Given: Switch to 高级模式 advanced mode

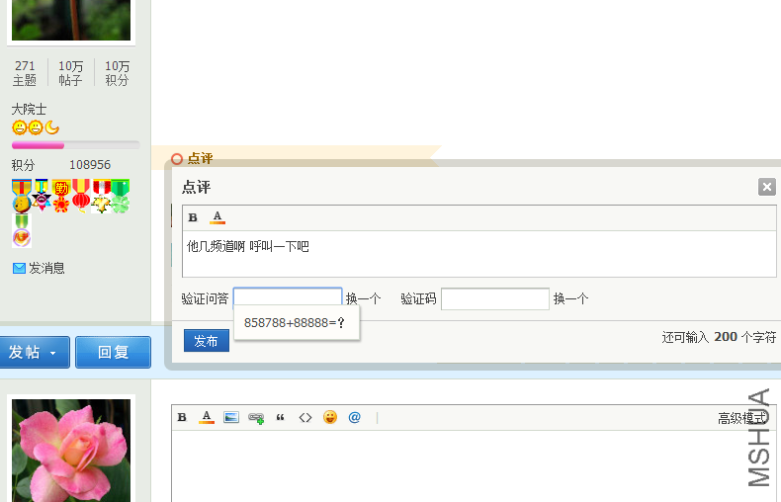Looking at the screenshot, I should point(741,418).
